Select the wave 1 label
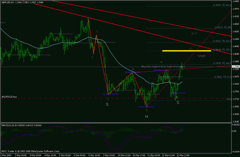Screen dimensions: 240x157 (92, 57)
